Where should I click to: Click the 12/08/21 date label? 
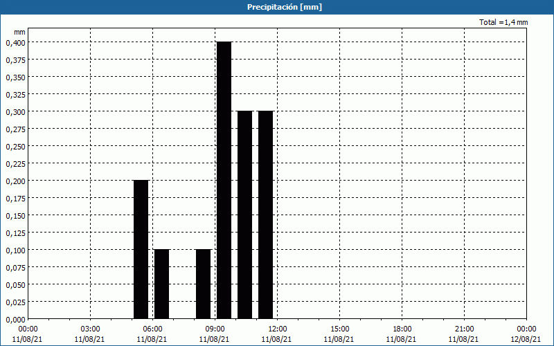[x=526, y=339]
